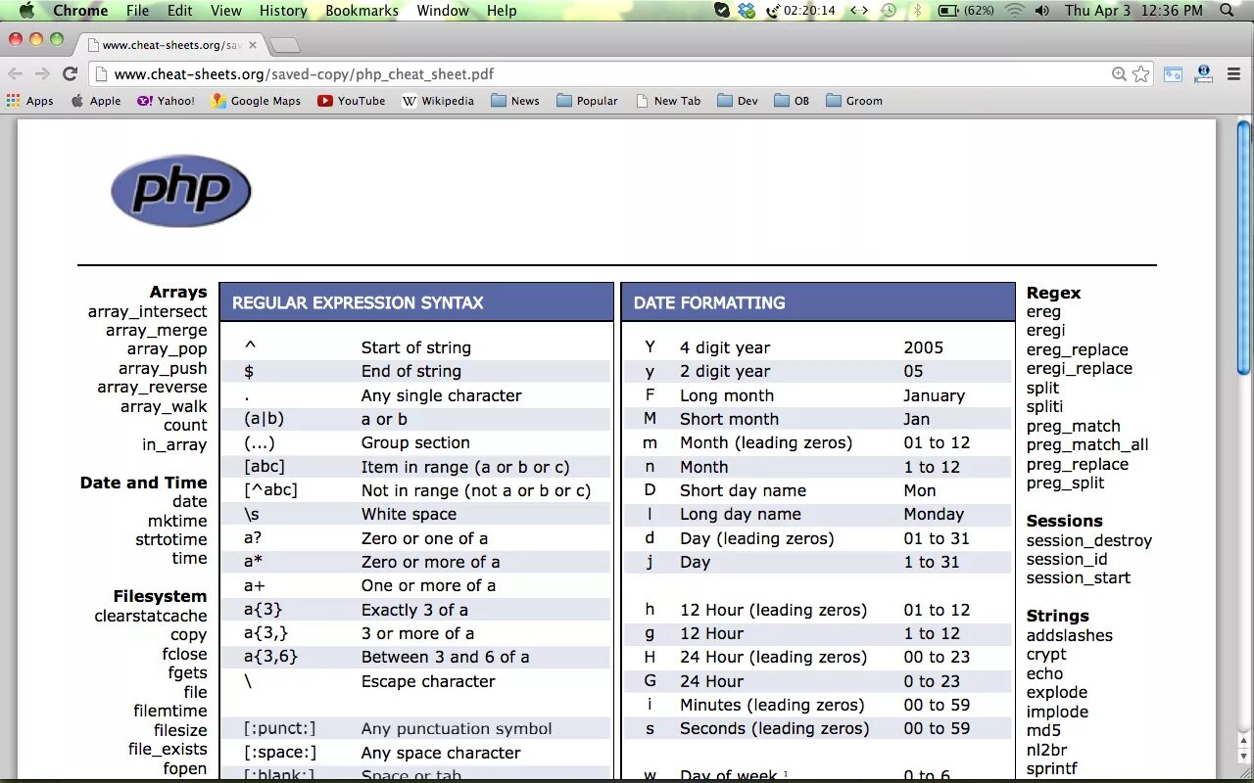1254x783 pixels.
Task: Open the Google Maps bookmark
Action: [256, 101]
